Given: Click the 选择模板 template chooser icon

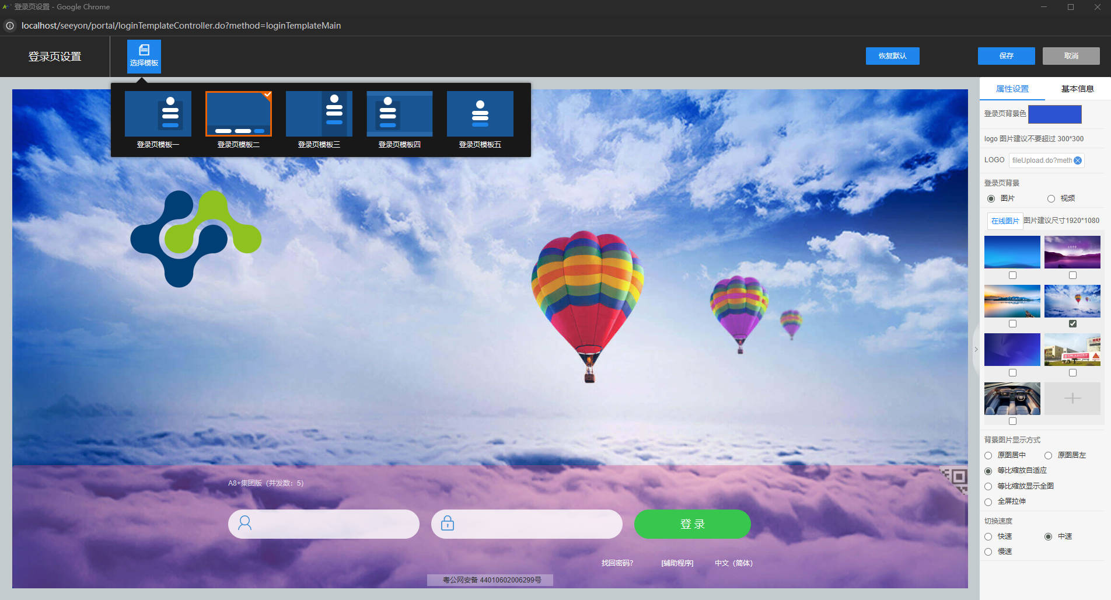Looking at the screenshot, I should [144, 56].
